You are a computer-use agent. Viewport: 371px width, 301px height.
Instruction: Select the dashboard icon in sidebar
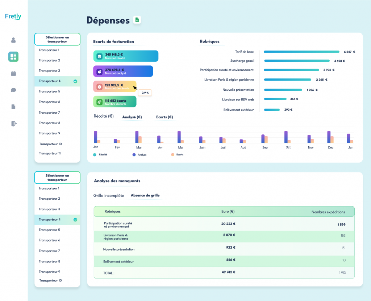tap(13, 57)
